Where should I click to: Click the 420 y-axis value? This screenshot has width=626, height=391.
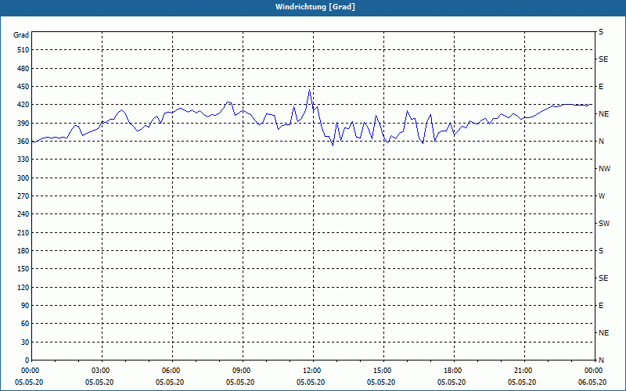(23, 105)
